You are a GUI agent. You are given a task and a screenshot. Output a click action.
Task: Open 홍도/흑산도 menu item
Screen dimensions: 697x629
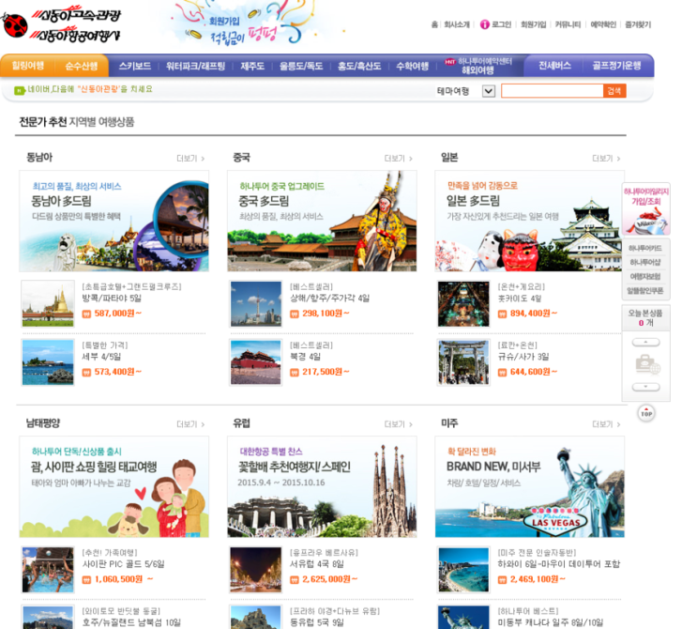(x=359, y=67)
